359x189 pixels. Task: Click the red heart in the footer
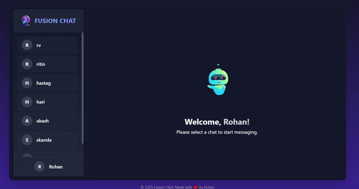pyautogui.click(x=196, y=187)
